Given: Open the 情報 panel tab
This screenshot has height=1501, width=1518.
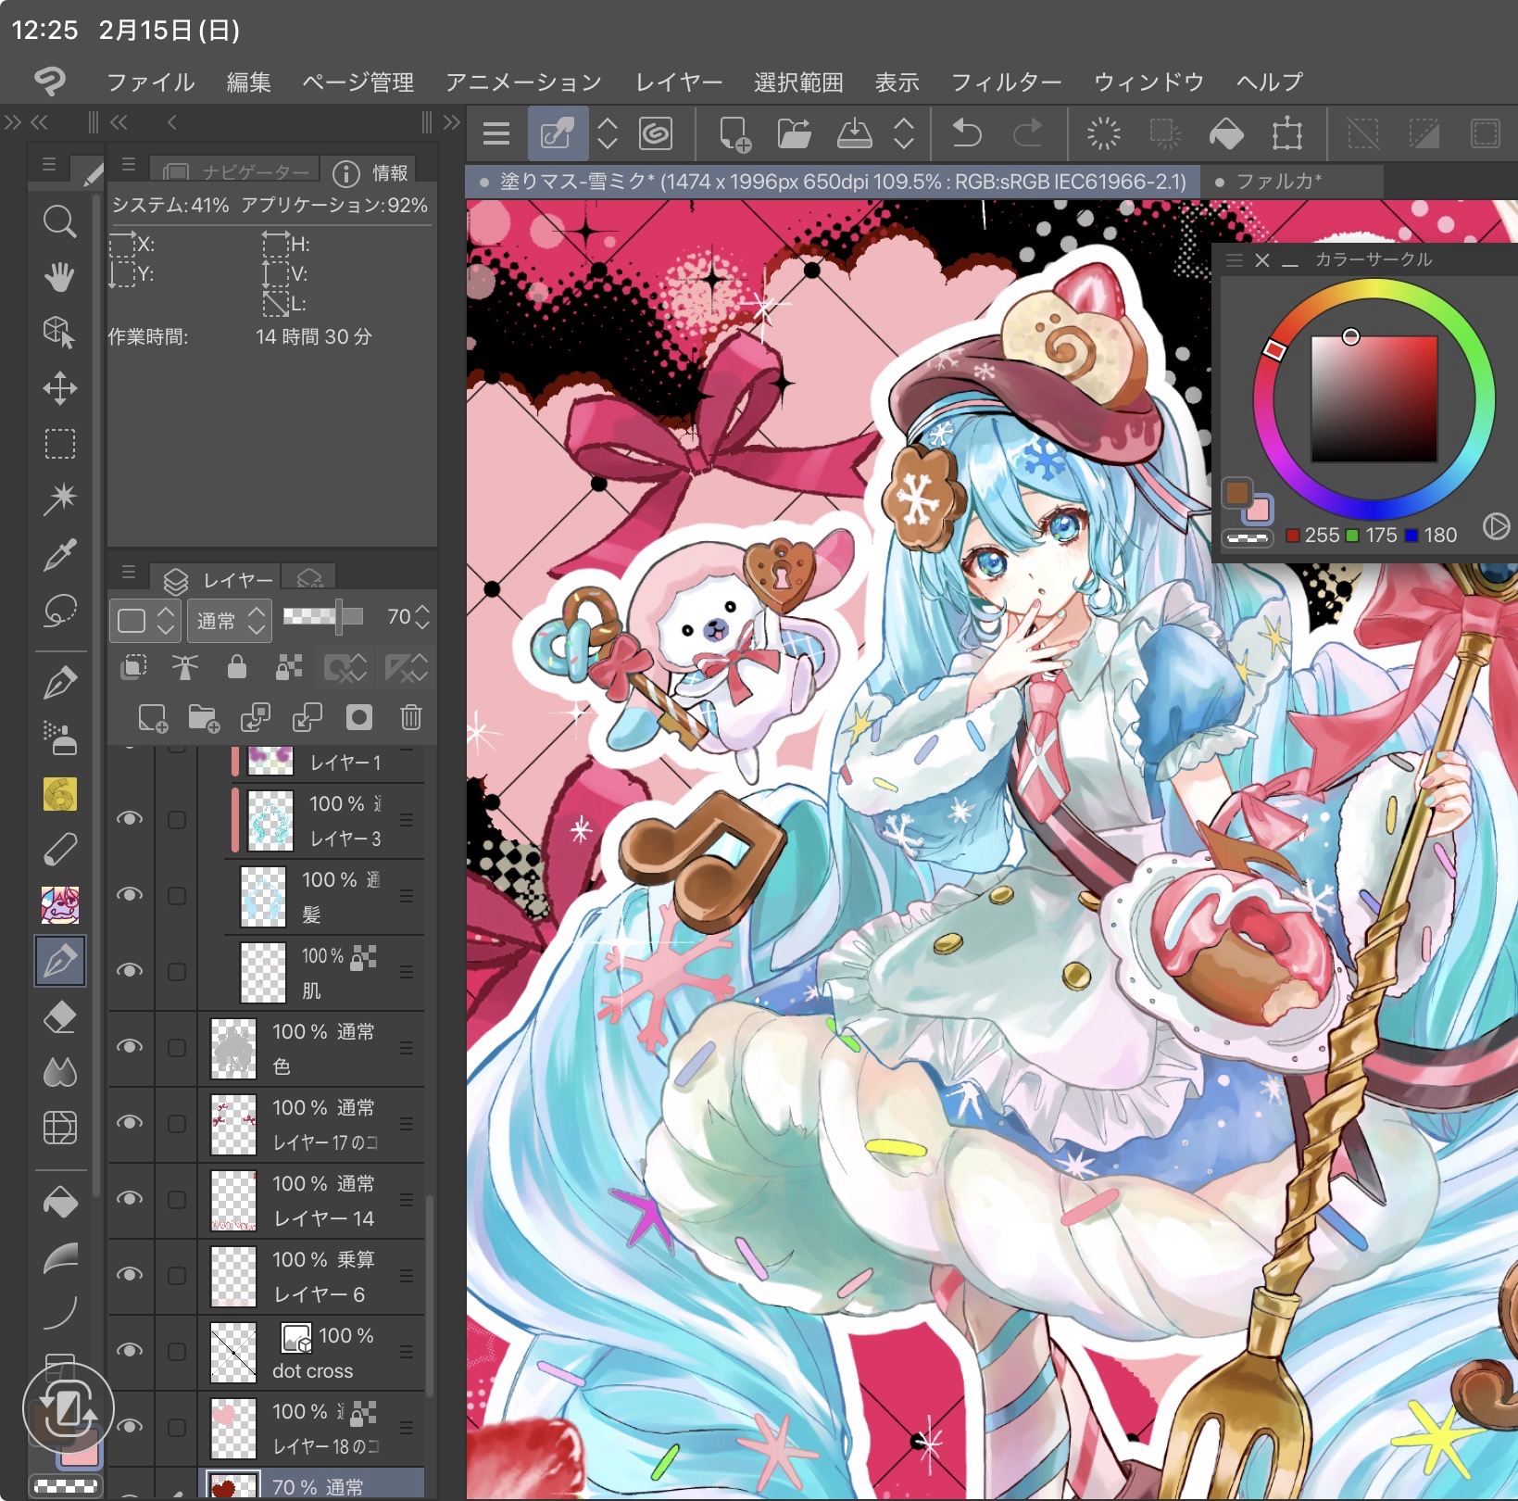Looking at the screenshot, I should (374, 173).
